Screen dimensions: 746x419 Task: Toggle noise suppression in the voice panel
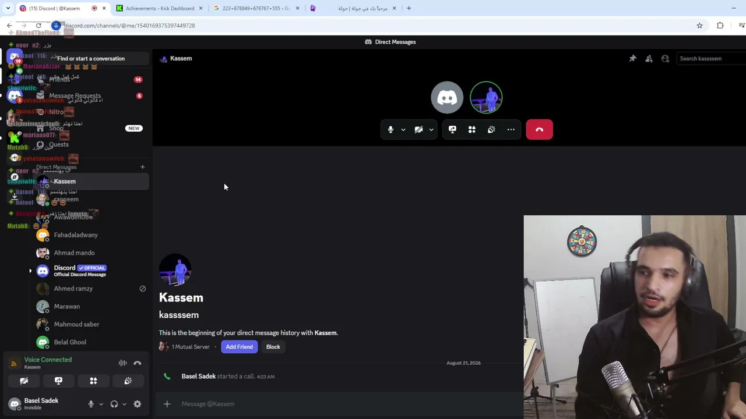tap(122, 363)
